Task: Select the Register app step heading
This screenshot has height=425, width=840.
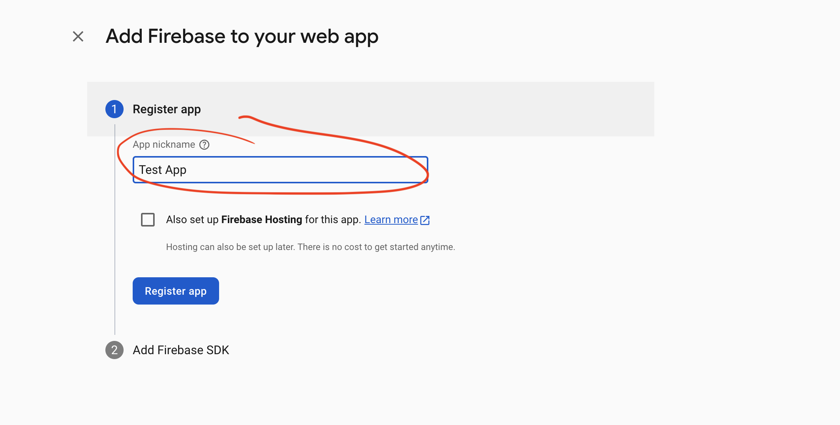Action: [x=166, y=109]
